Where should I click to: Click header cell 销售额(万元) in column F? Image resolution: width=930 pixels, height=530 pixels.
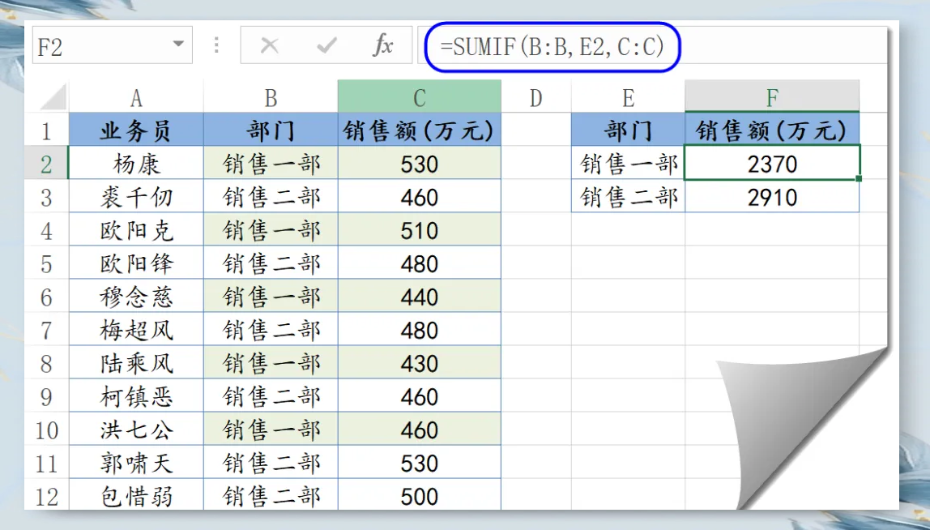[772, 130]
